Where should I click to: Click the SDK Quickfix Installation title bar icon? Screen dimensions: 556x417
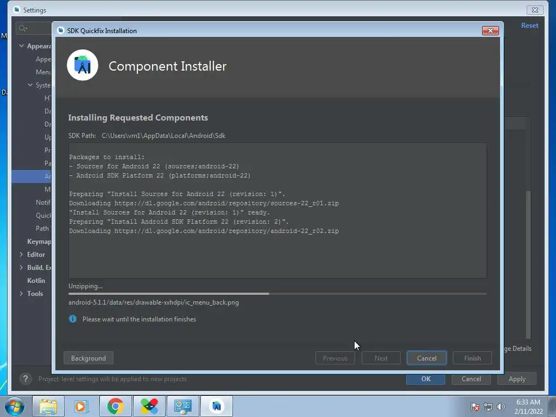61,30
